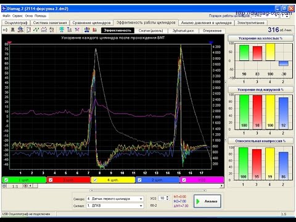
Task: Click the teal cylinder-shaped toolbar icon
Action: (x=62, y=30)
